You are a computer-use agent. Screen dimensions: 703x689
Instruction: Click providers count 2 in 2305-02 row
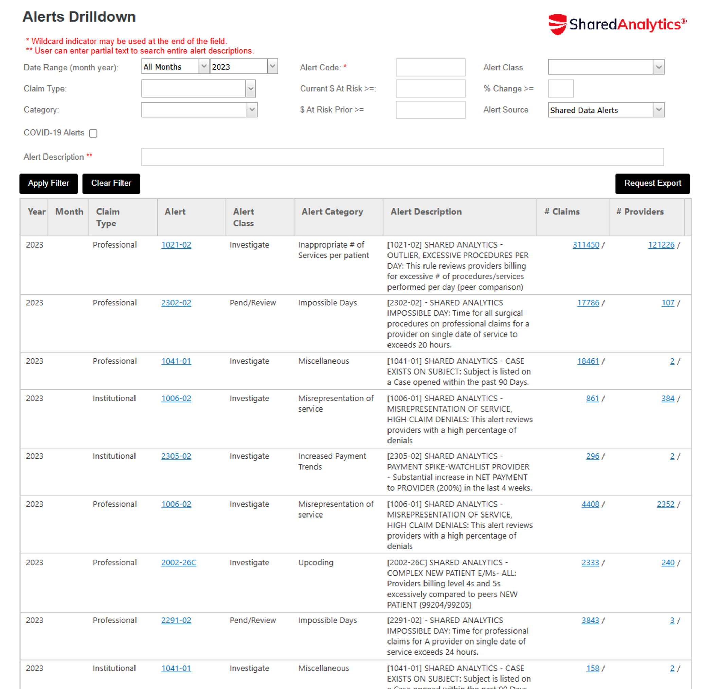click(x=672, y=456)
